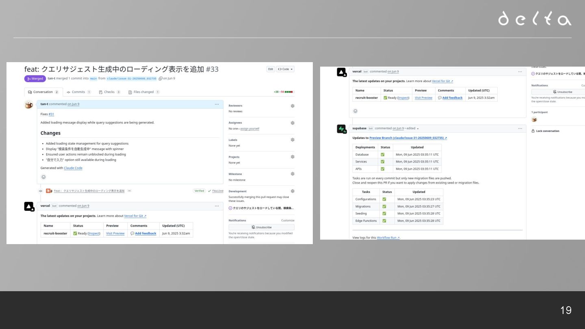Click the supabase bot avatar icon
This screenshot has height=329, width=585.
tap(341, 129)
